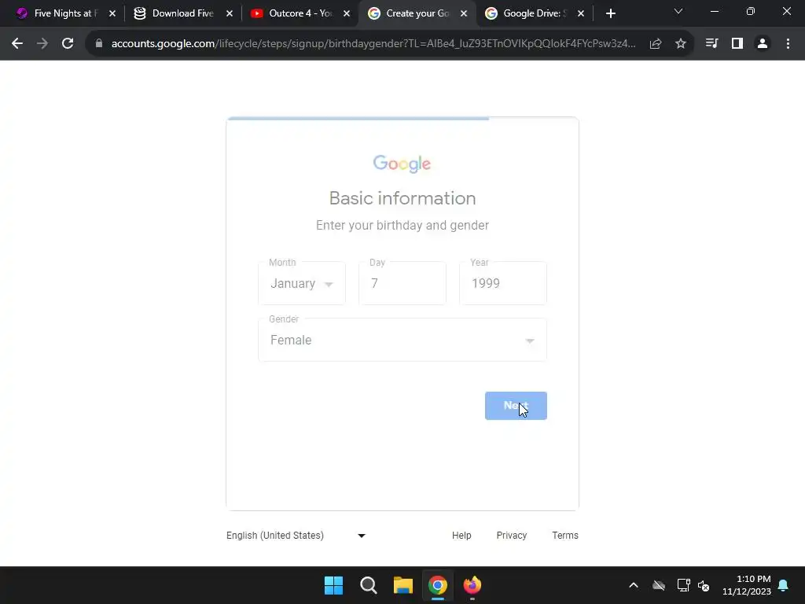This screenshot has height=604, width=805.
Task: Go back to the previous page
Action: [x=17, y=44]
